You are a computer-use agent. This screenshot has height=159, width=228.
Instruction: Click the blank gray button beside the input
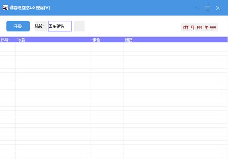coord(79,26)
